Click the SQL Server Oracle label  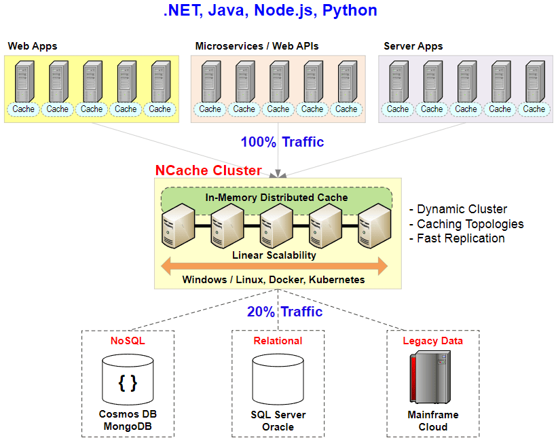pos(278,420)
